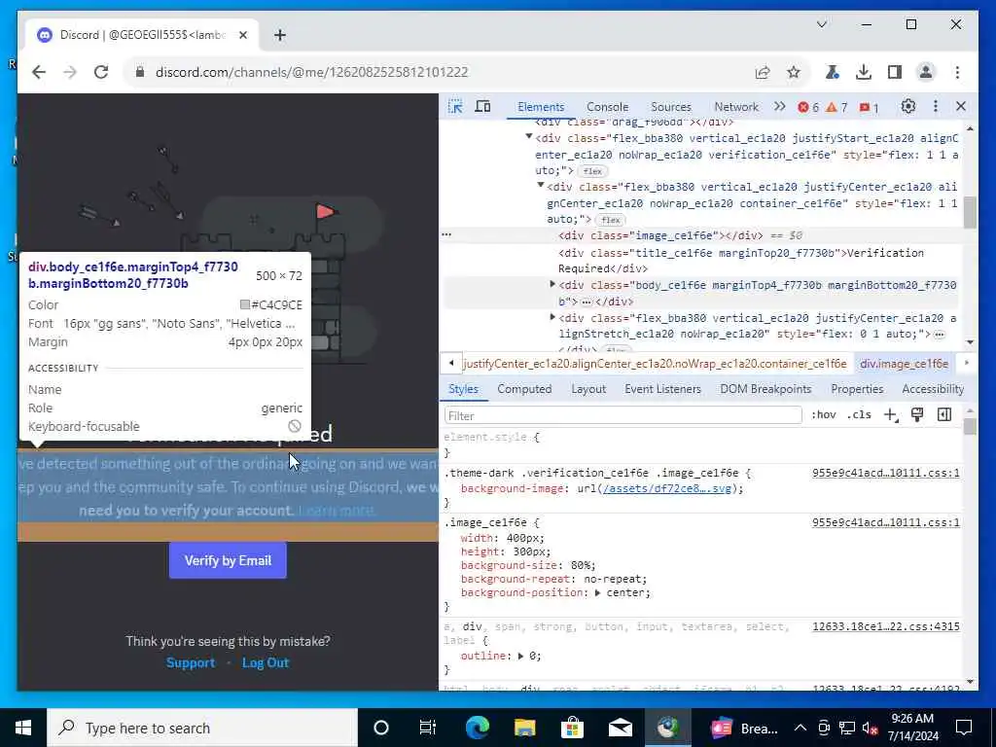Expand background-position center value triangle
This screenshot has width=996, height=747.
pyautogui.click(x=598, y=592)
